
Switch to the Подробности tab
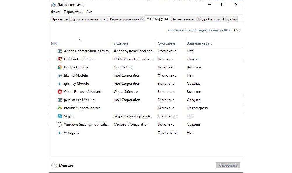[x=208, y=19]
